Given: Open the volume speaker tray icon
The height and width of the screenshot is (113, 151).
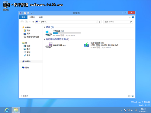Looking at the screenshot, I should pyautogui.click(x=132, y=110).
